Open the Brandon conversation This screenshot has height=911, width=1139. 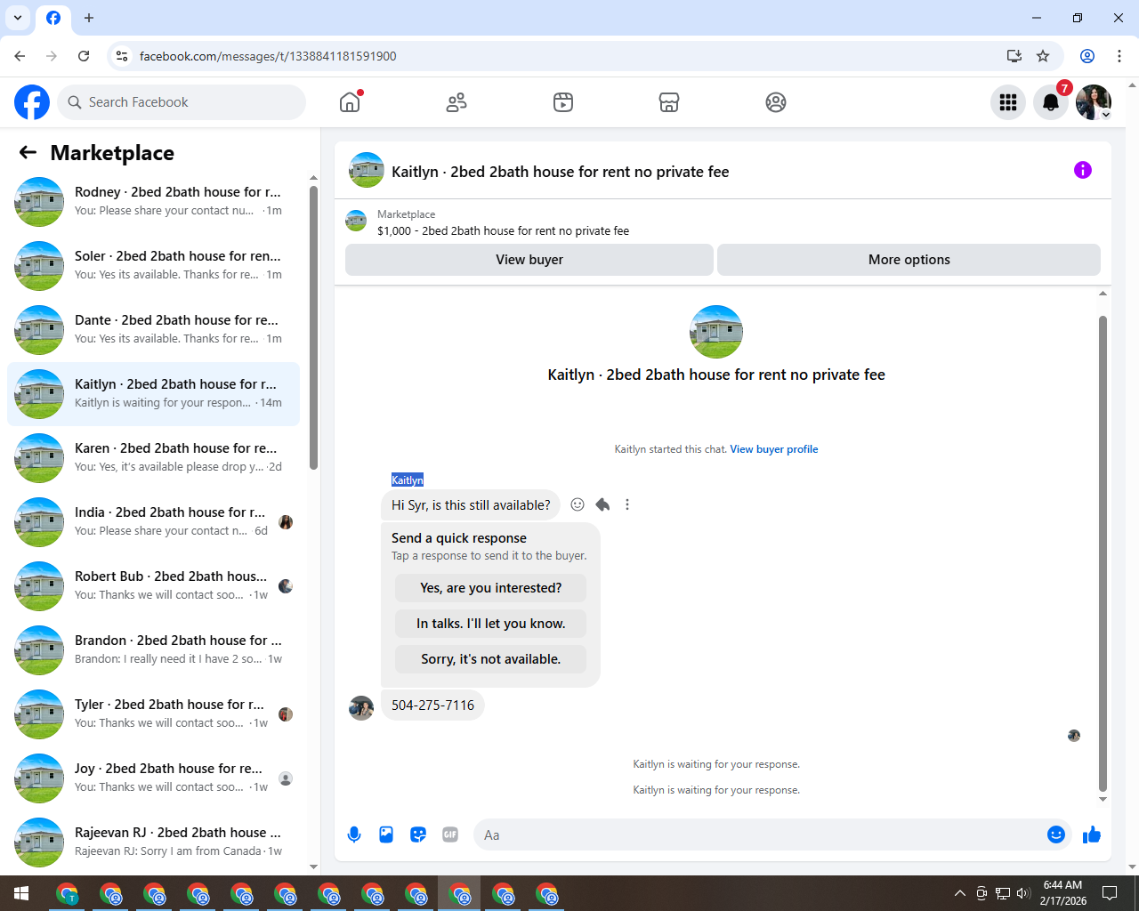153,650
